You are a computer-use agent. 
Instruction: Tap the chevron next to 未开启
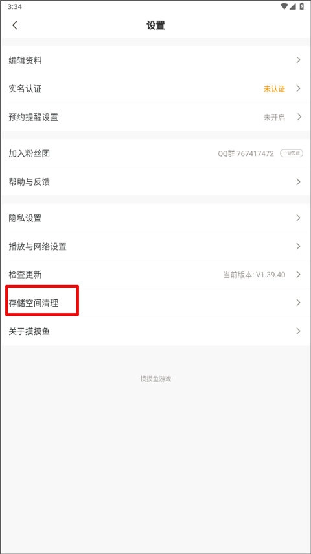click(x=298, y=117)
